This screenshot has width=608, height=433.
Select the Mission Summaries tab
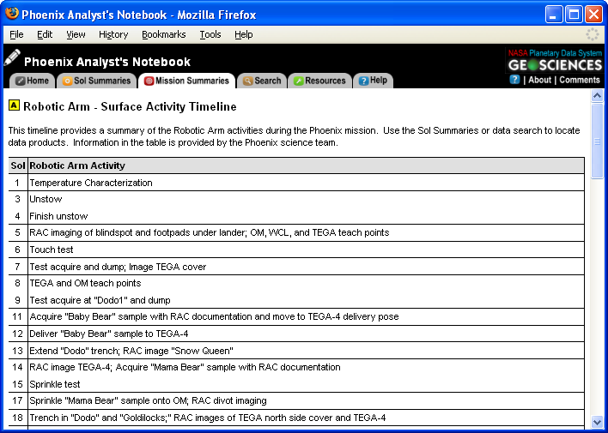point(187,81)
